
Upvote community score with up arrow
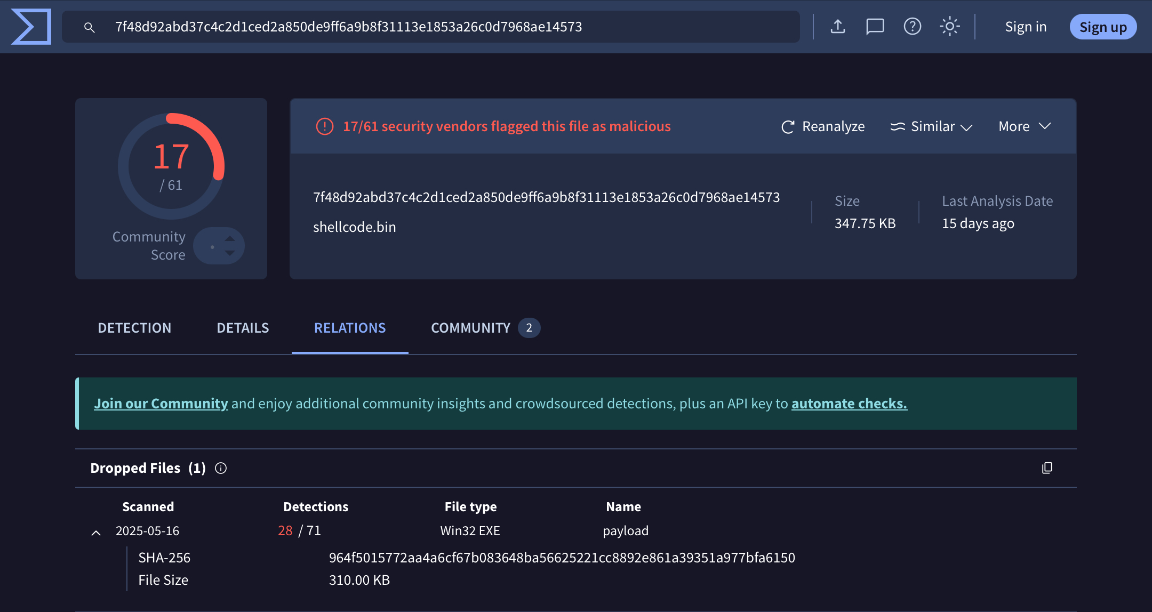coord(230,238)
